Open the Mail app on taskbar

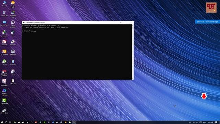coord(23,122)
